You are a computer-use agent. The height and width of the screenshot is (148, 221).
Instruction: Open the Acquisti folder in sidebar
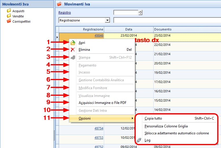pyautogui.click(x=9, y=11)
